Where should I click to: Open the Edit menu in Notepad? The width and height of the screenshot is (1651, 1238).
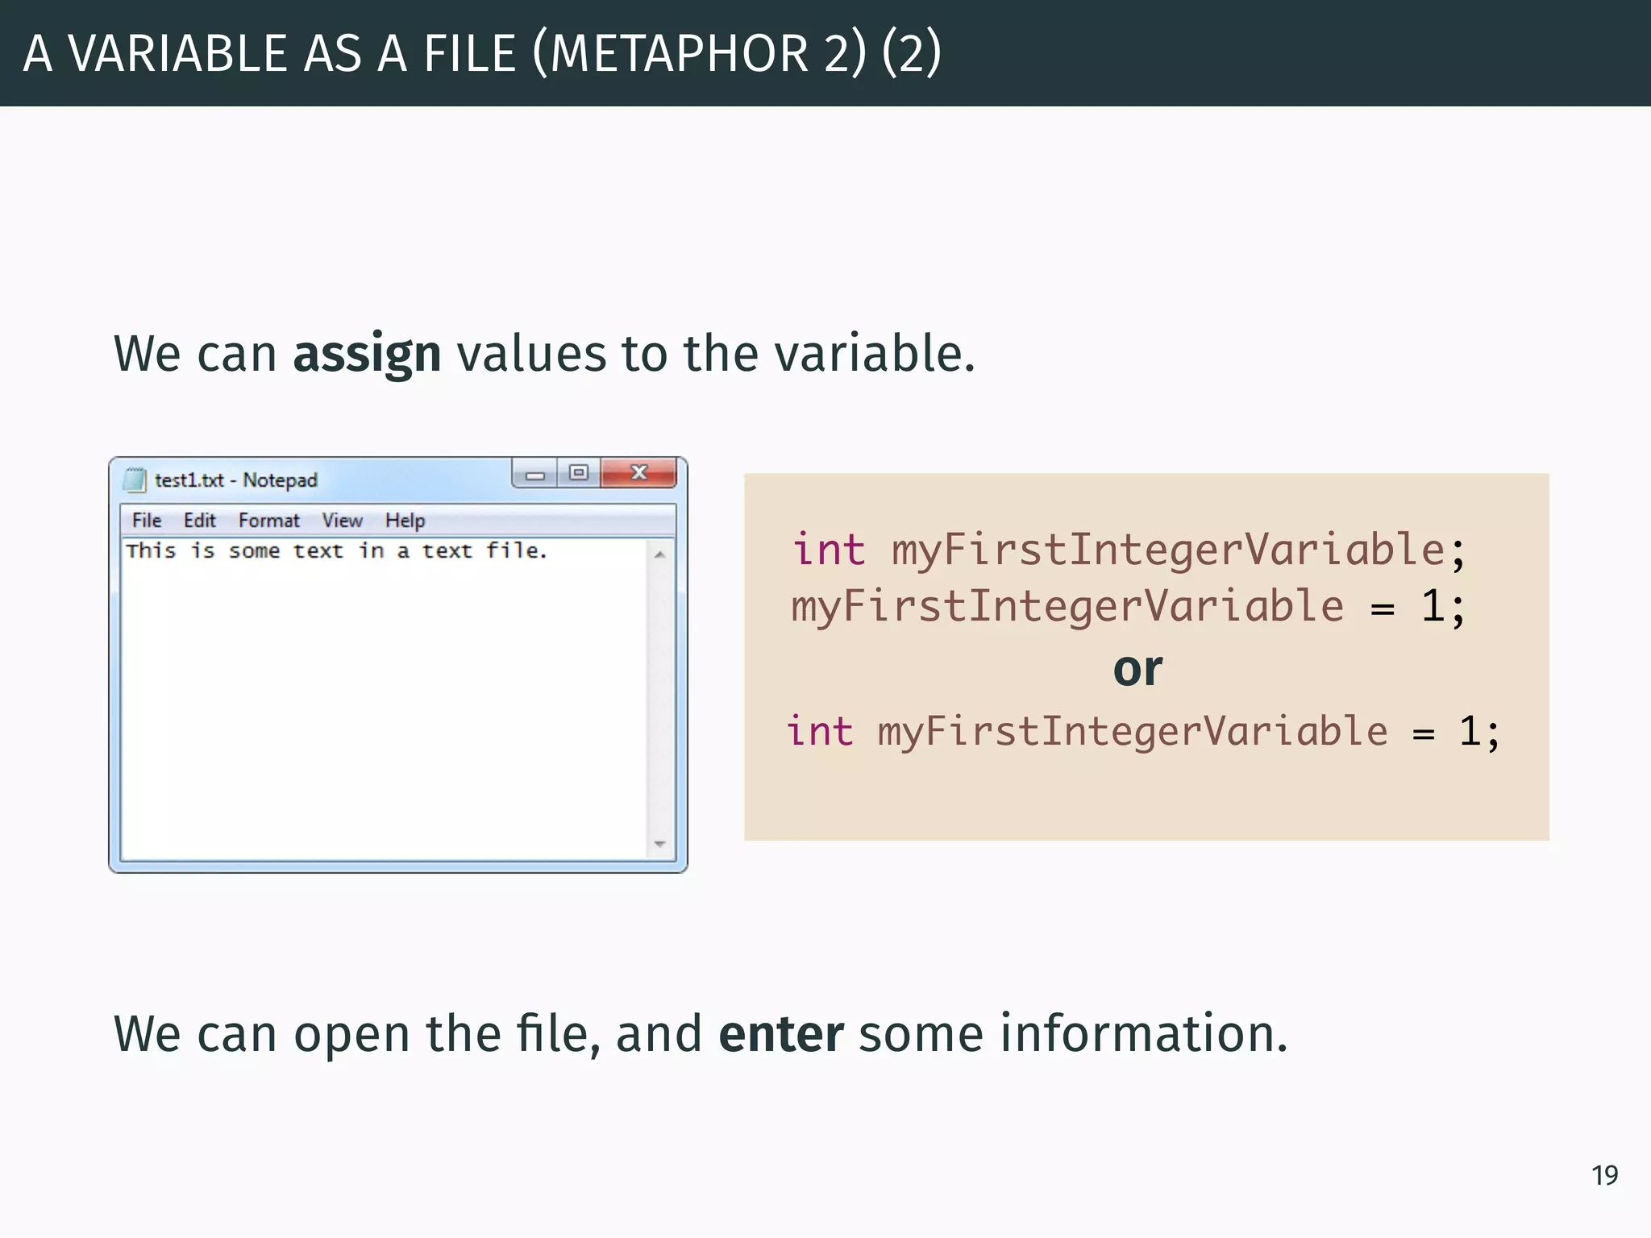click(200, 521)
